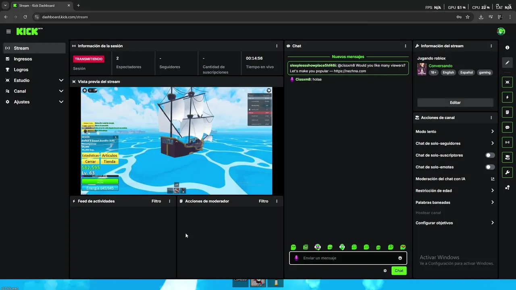Viewport: 516px width, 290px height.
Task: Click the three-dots cluster icon in right sidebar
Action: [x=507, y=188]
